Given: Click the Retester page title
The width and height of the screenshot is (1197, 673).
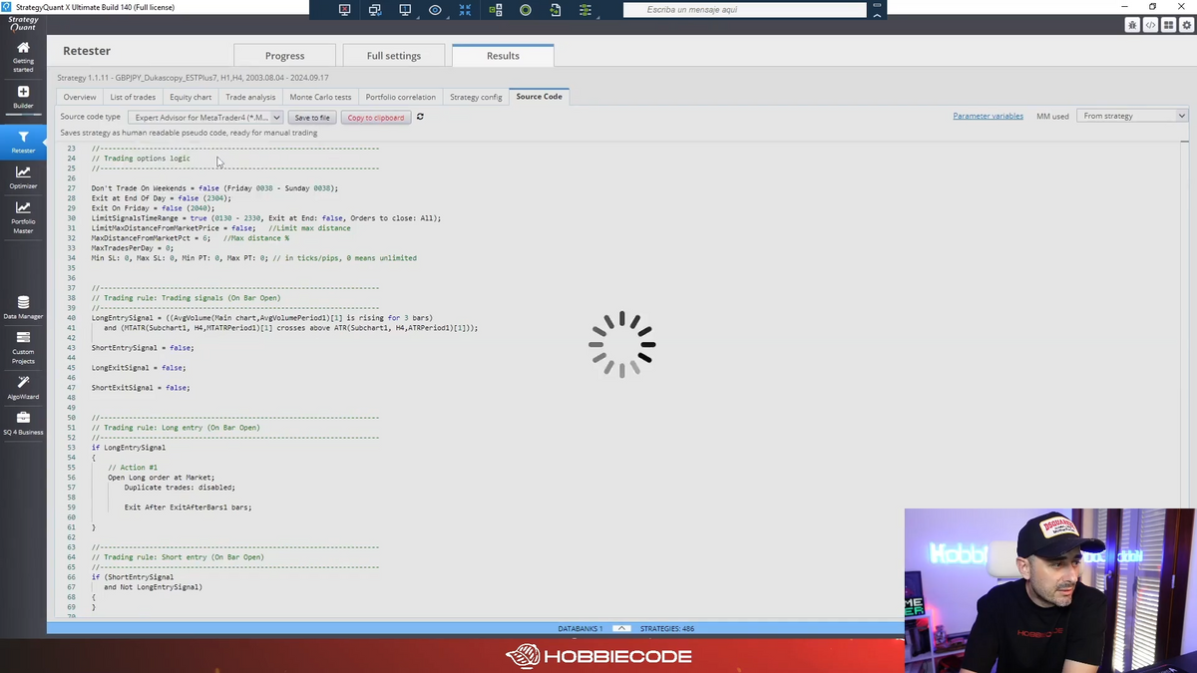Looking at the screenshot, I should tap(87, 51).
